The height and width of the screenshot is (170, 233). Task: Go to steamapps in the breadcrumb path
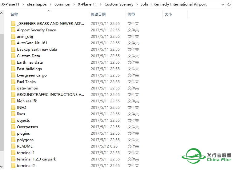coord(37,4)
